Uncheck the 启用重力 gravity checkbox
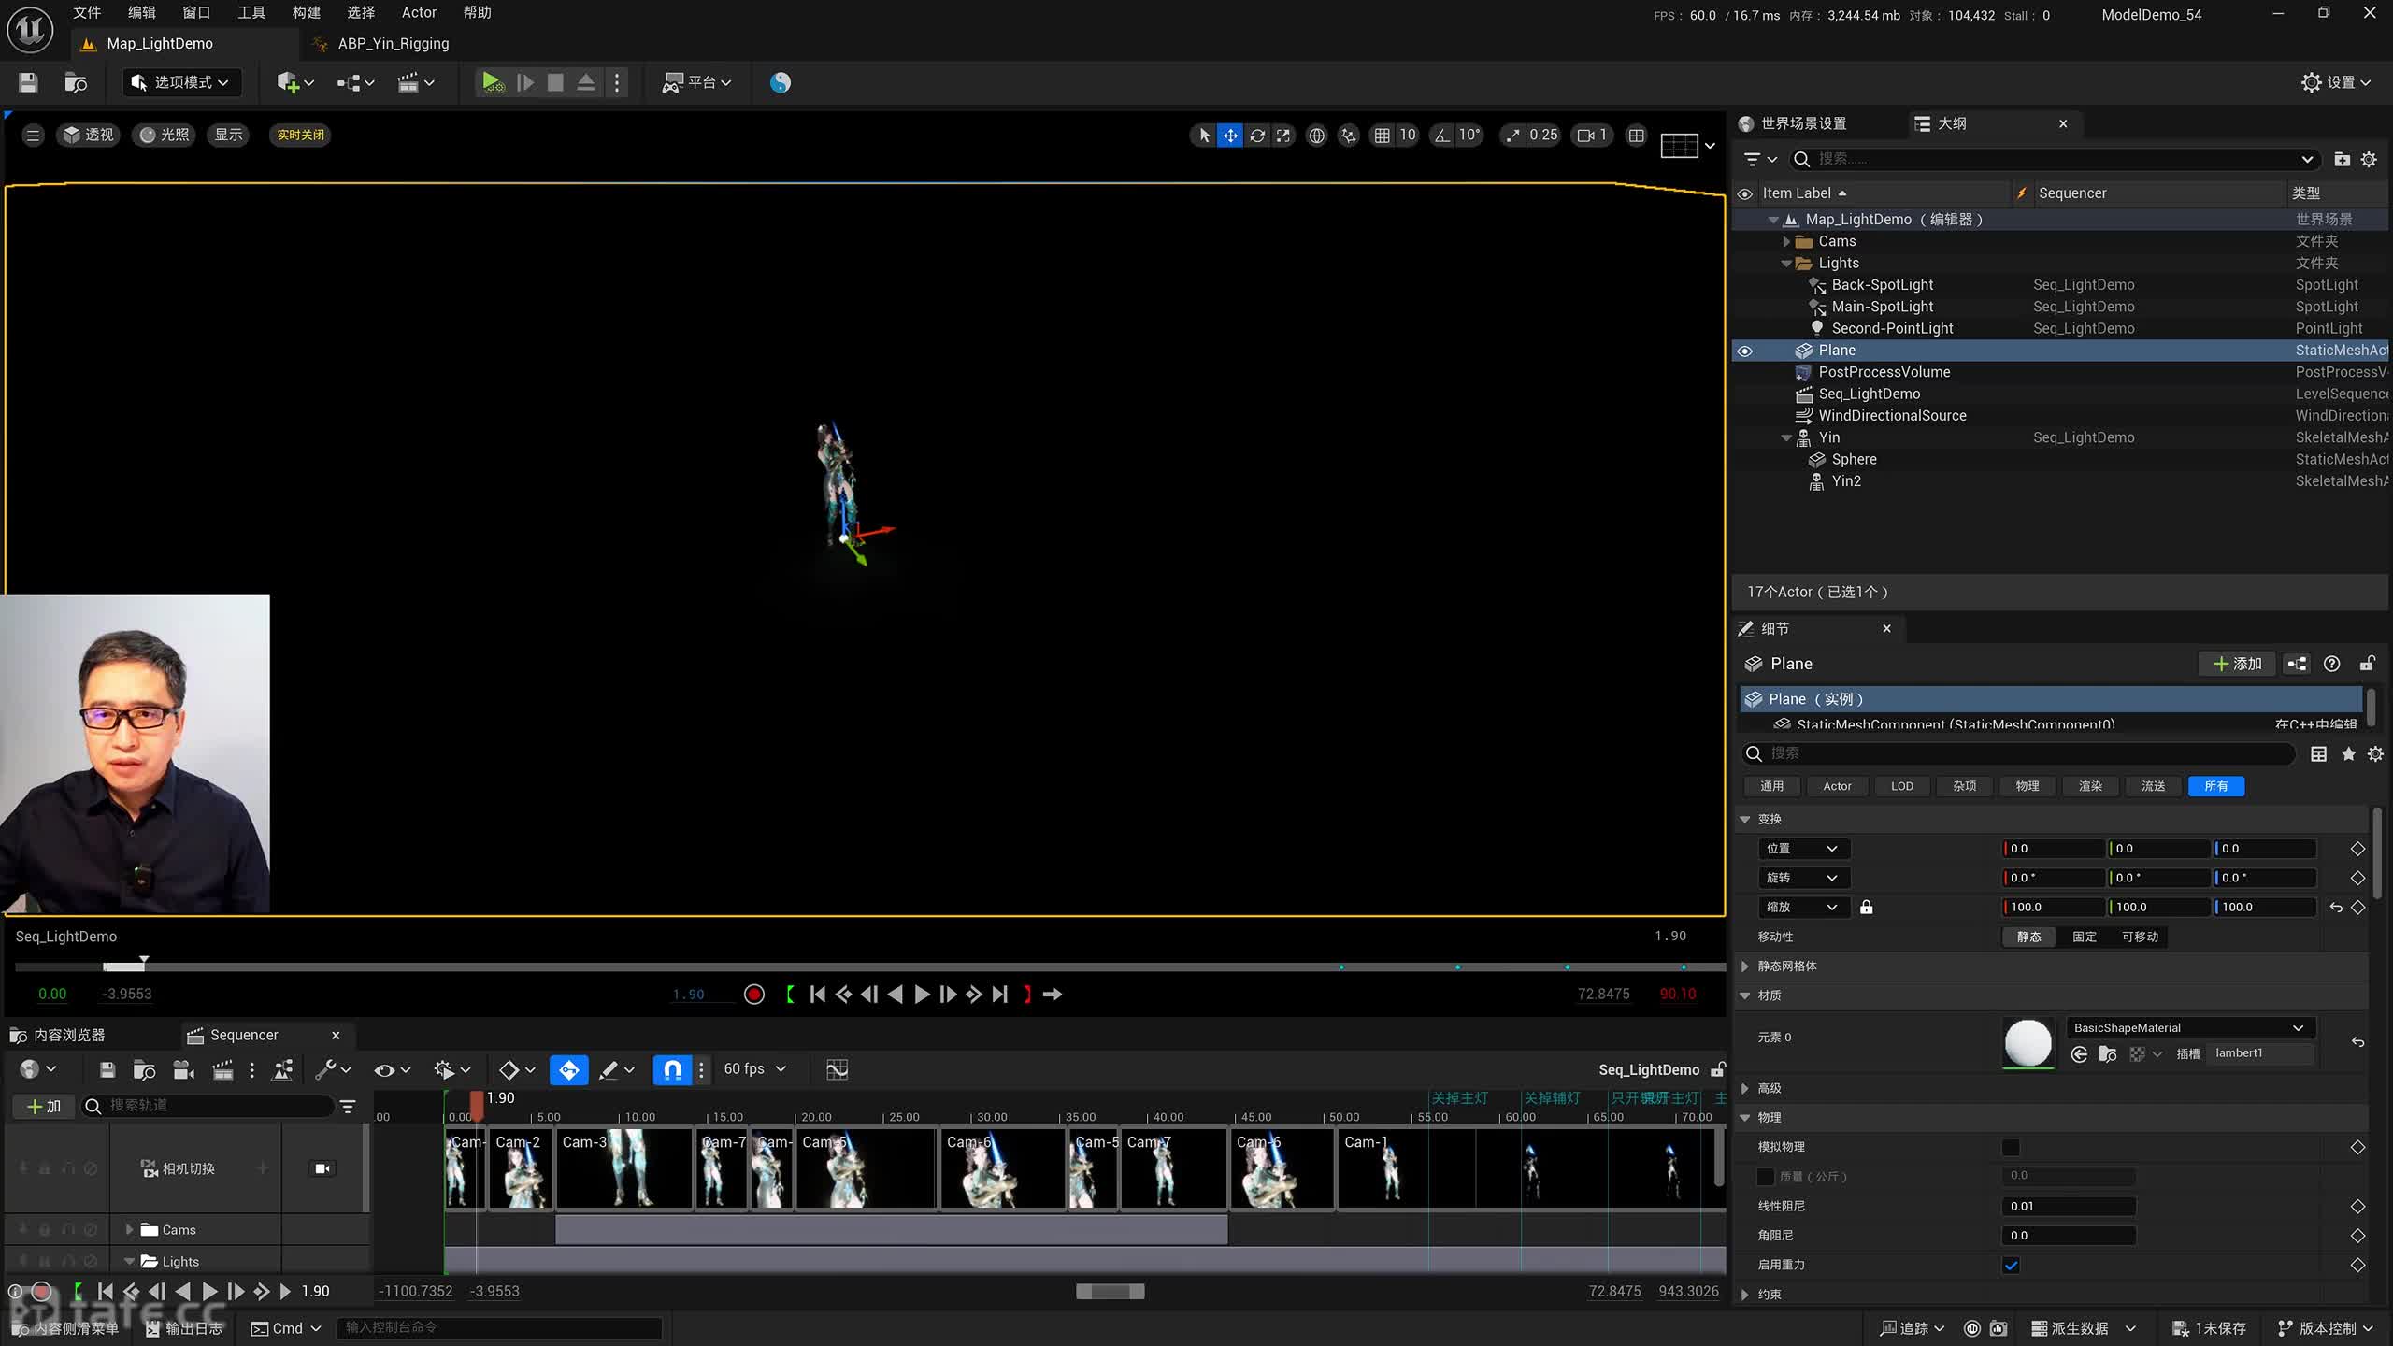 click(x=2012, y=1265)
